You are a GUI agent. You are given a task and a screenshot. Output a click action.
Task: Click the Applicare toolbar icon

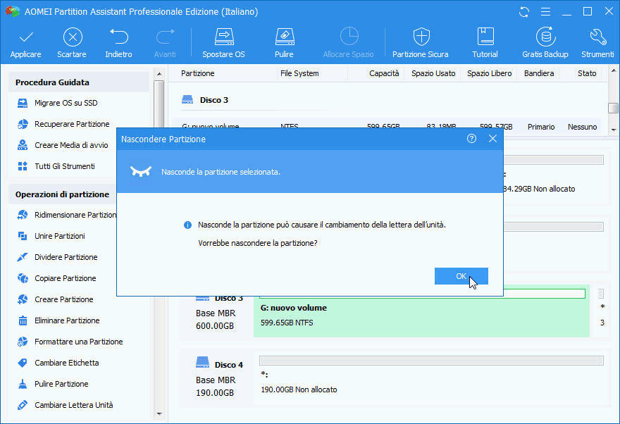26,43
